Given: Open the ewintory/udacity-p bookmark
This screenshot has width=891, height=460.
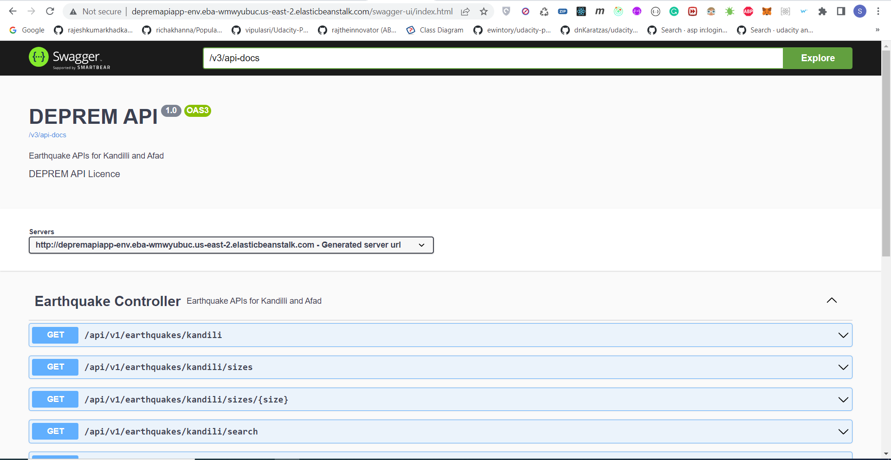Looking at the screenshot, I should click(512, 30).
